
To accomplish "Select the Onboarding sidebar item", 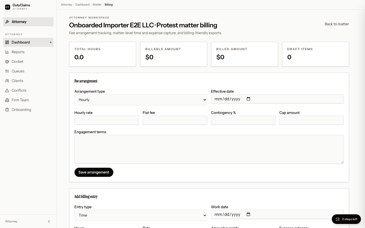I will click(x=28, y=110).
